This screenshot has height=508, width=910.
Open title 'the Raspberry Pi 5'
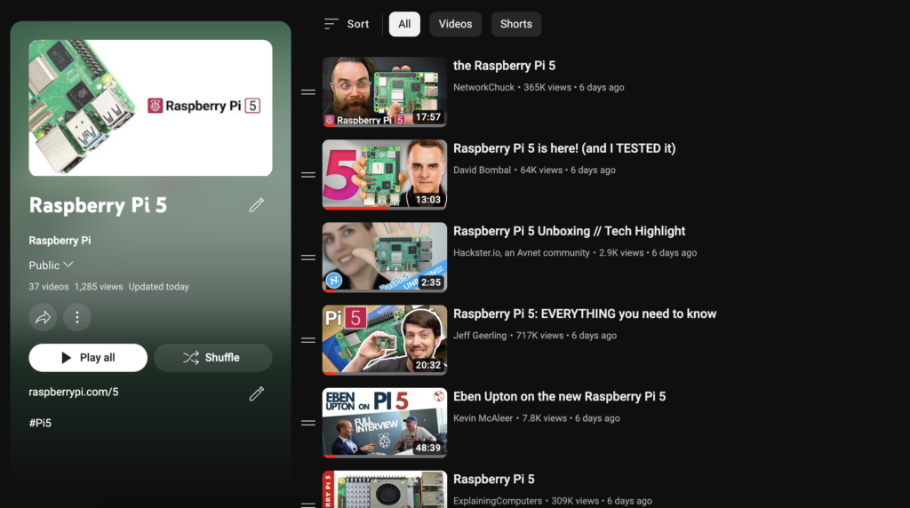click(505, 66)
